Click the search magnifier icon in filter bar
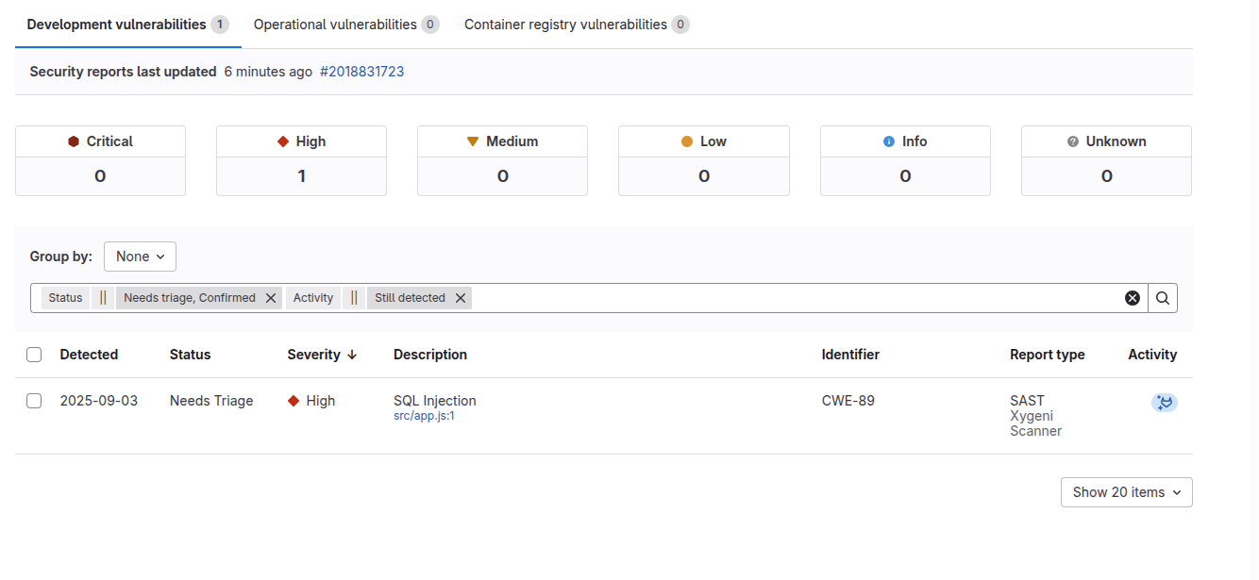Viewport: 1259px width, 580px height. coord(1163,298)
